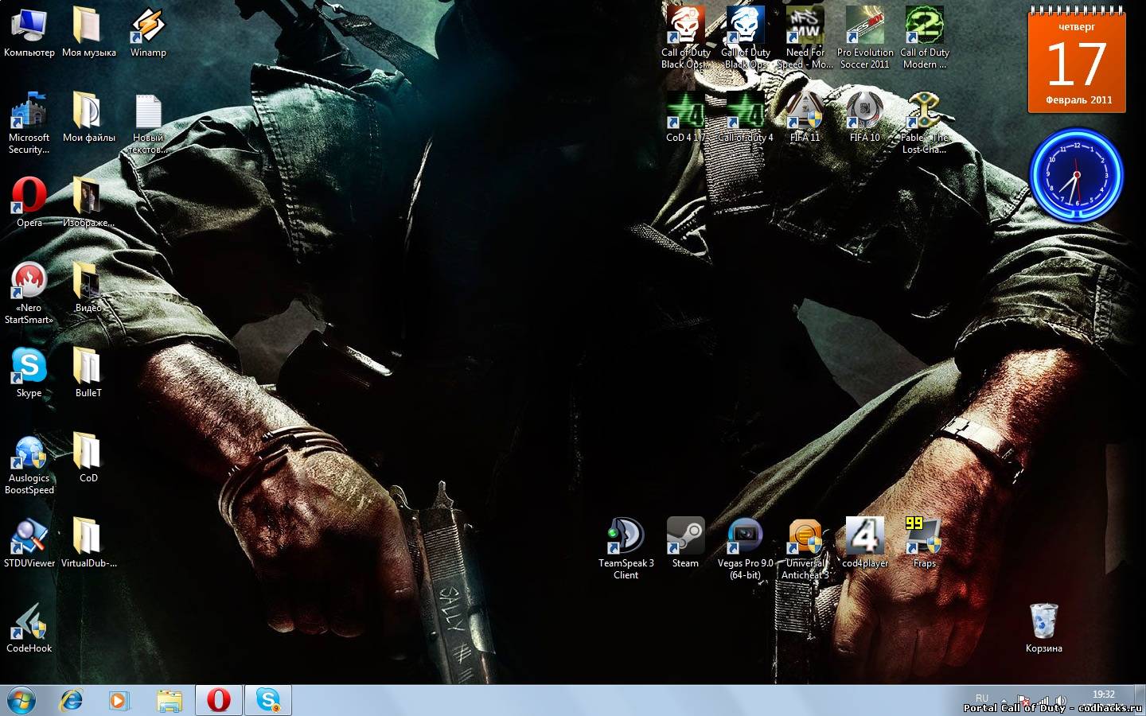The width and height of the screenshot is (1146, 716).
Task: Launch FIFA 11 shortcut
Action: (805, 118)
